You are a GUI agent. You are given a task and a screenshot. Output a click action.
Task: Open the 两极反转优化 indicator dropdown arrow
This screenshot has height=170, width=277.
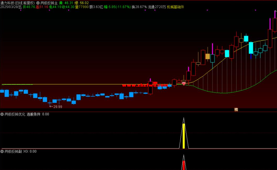pyautogui.click(x=2, y=114)
